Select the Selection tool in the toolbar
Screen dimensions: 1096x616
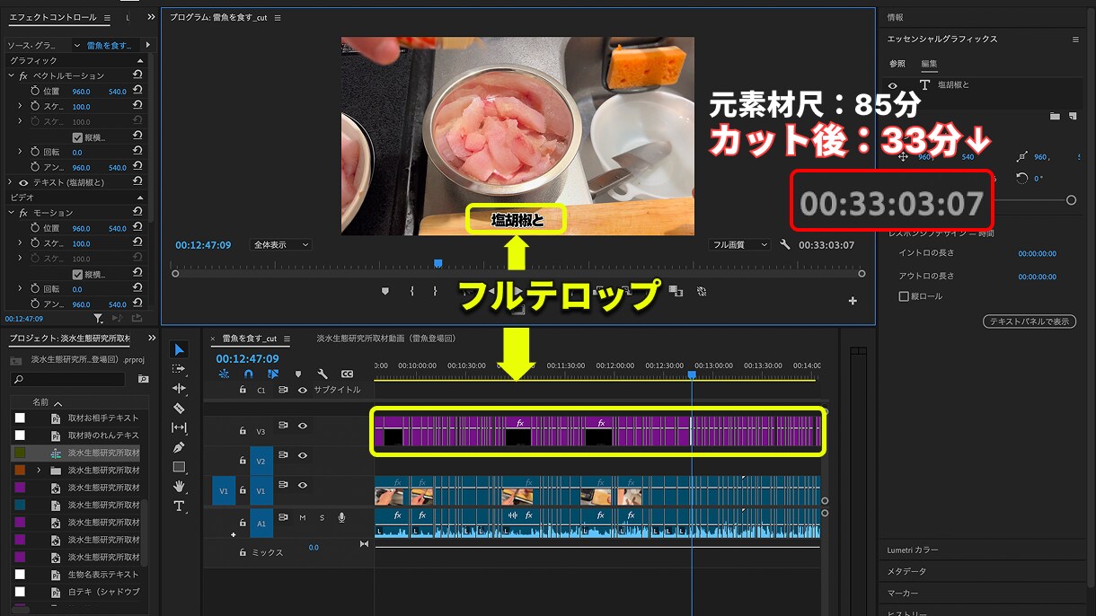coord(179,349)
